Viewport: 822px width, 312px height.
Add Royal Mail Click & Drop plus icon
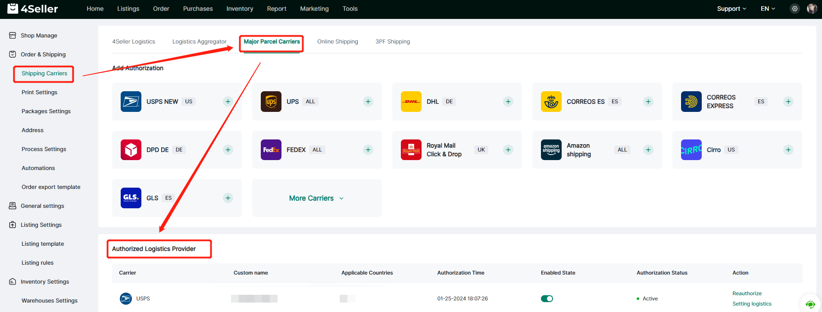coord(508,150)
